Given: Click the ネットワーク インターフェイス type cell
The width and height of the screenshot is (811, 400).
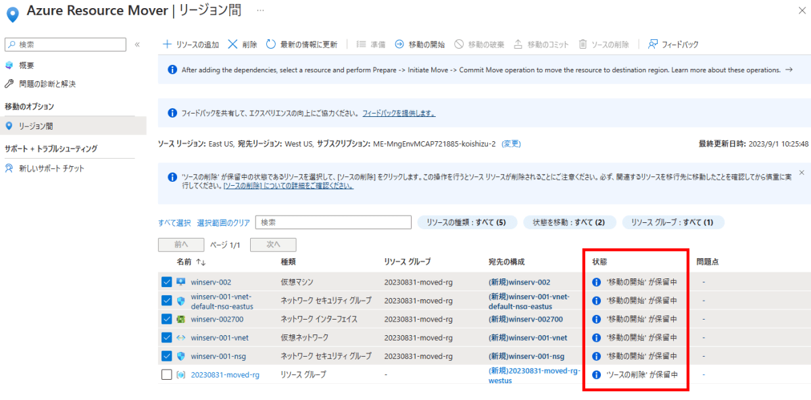Looking at the screenshot, I should pyautogui.click(x=319, y=319).
